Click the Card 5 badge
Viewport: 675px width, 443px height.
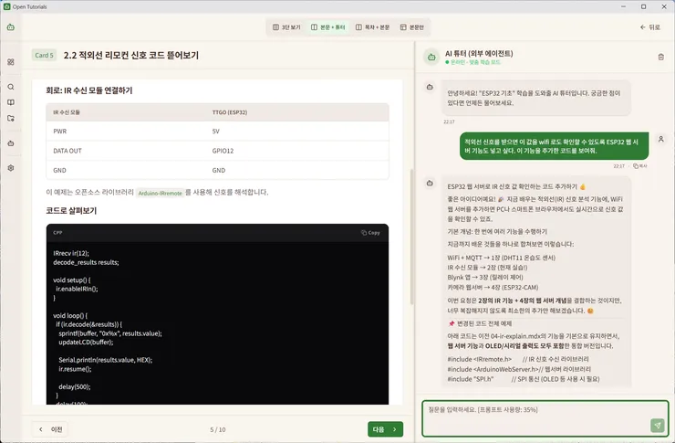click(44, 55)
